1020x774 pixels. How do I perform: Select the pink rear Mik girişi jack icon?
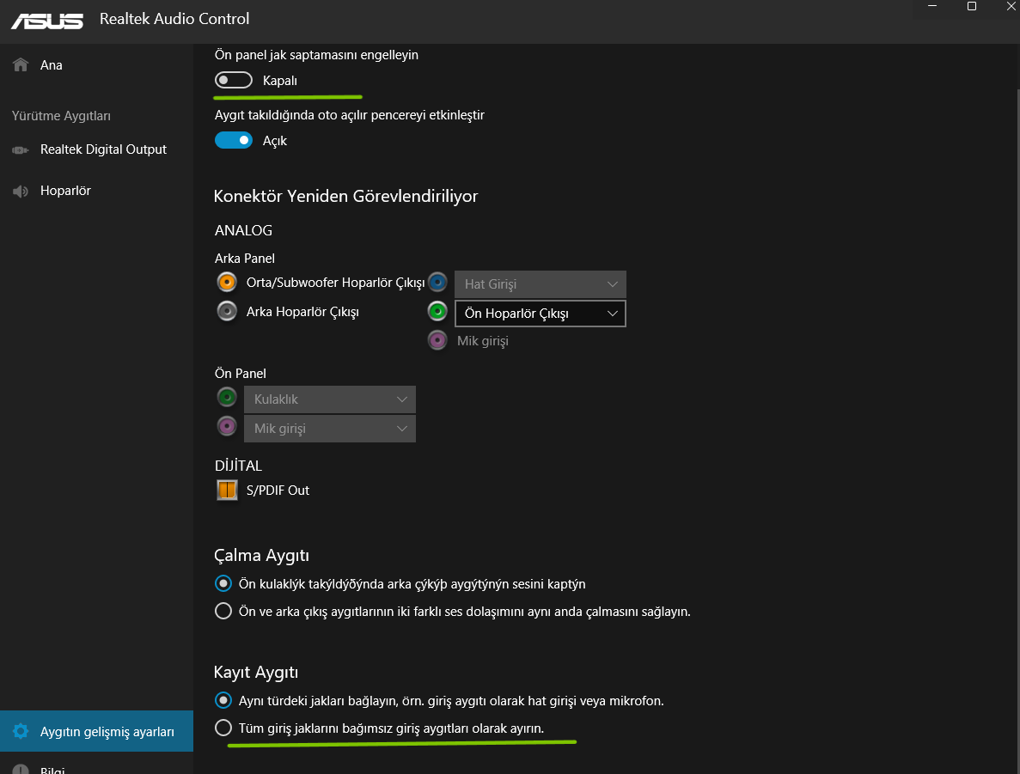coord(437,340)
